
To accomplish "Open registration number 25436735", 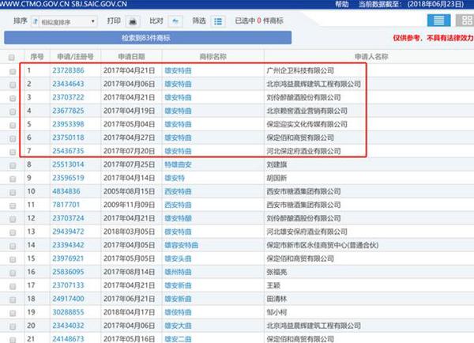I will coord(68,151).
